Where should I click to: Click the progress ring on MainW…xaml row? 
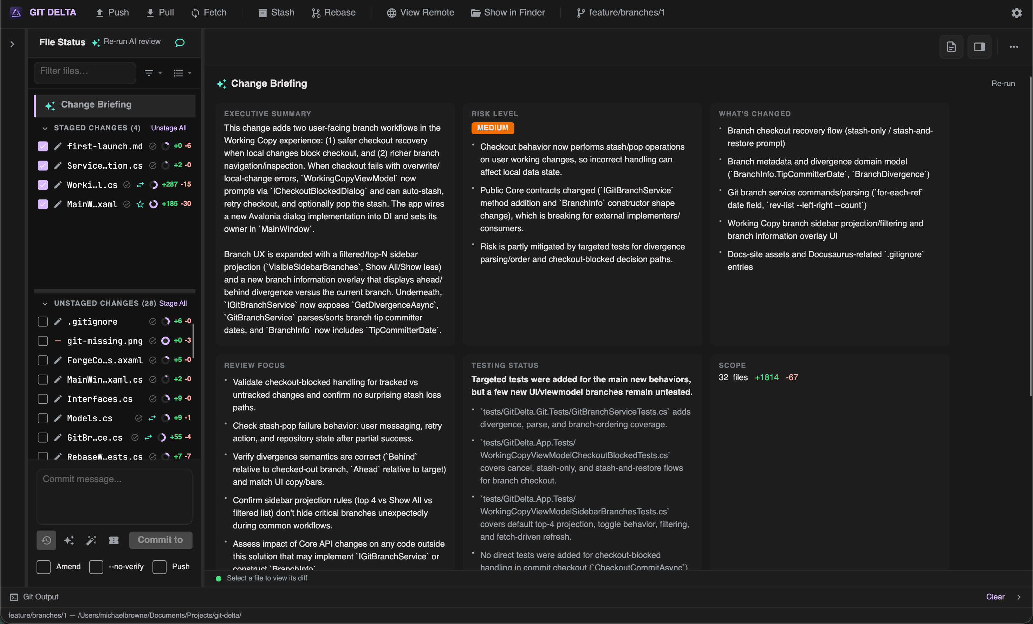pyautogui.click(x=154, y=204)
